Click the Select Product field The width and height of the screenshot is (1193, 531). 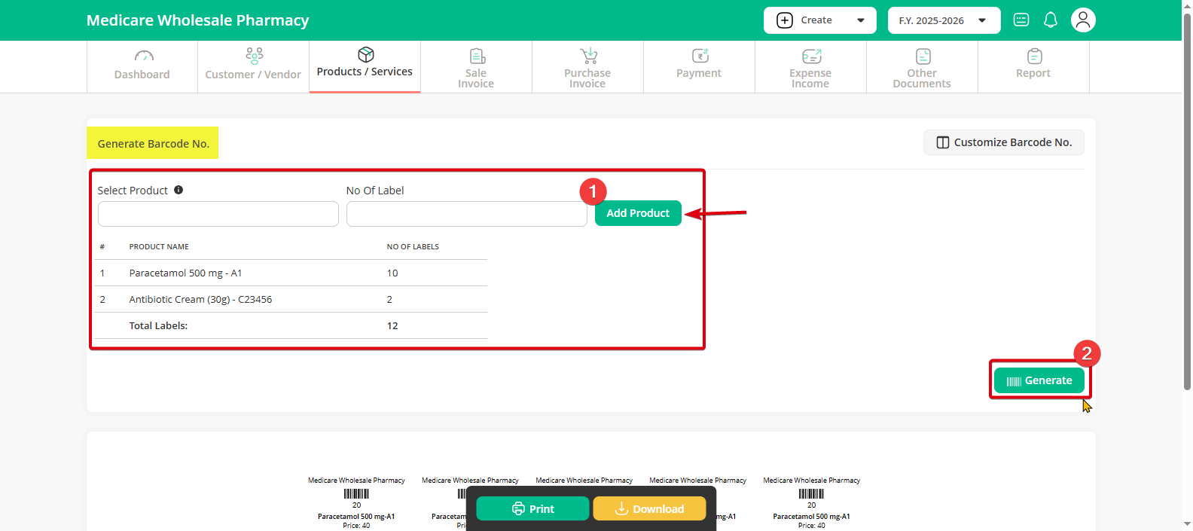(x=218, y=214)
